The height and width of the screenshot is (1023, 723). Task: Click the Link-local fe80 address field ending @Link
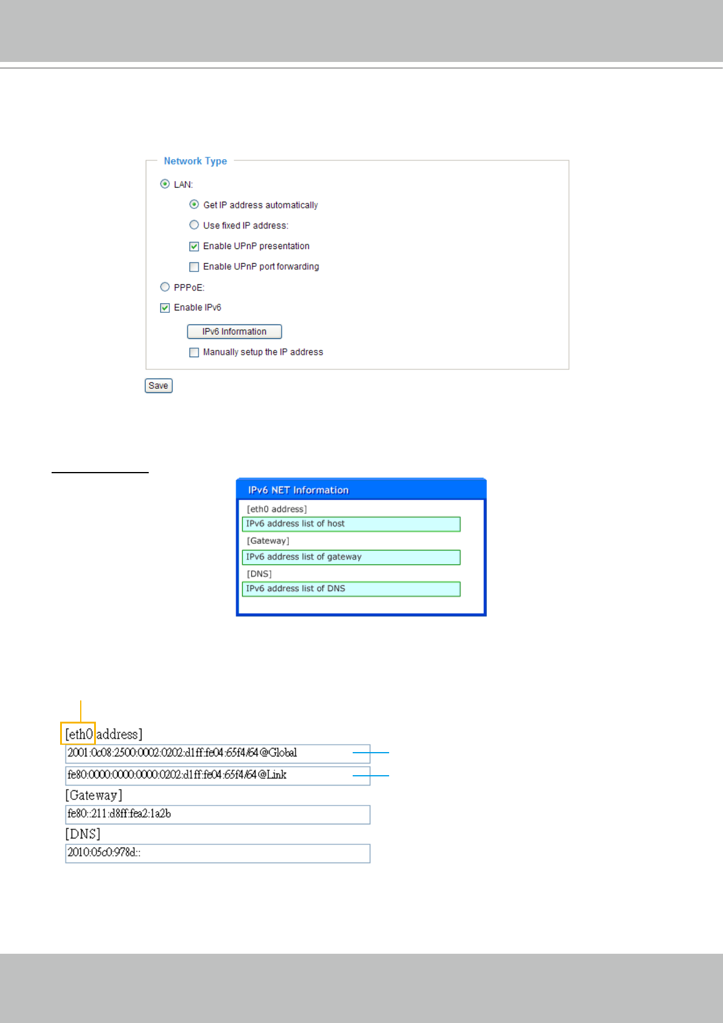coord(217,775)
